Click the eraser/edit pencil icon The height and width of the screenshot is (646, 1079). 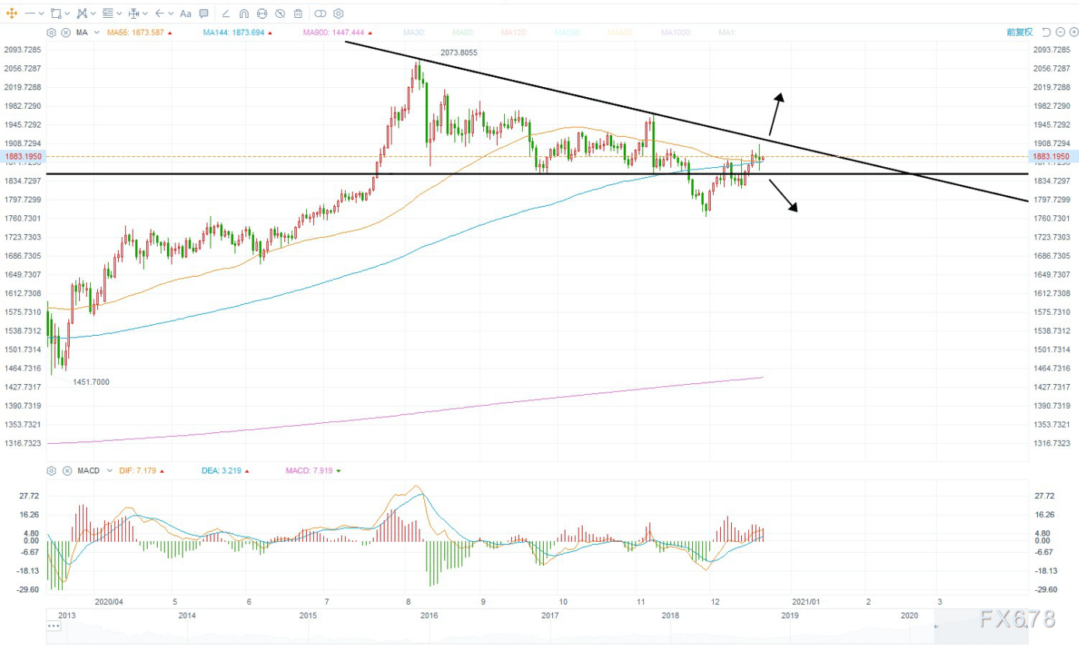(x=226, y=13)
